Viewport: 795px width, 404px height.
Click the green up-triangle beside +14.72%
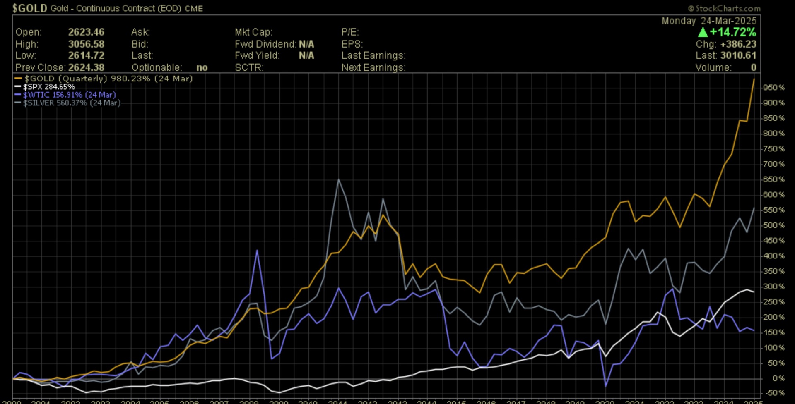pos(703,32)
